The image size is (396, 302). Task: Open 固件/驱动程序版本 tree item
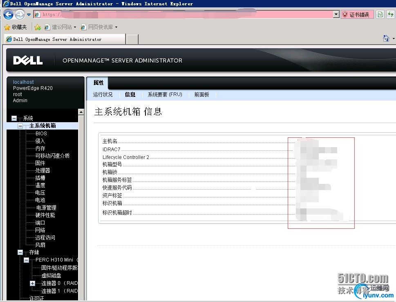pos(60,268)
